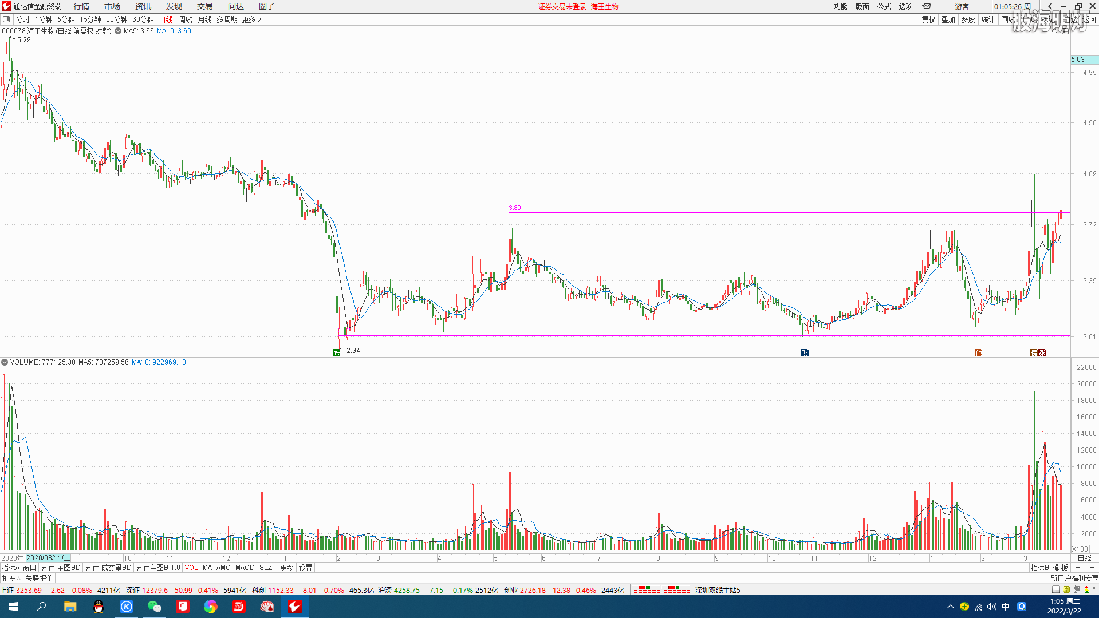
Task: Click the 统计 button
Action: tap(988, 19)
